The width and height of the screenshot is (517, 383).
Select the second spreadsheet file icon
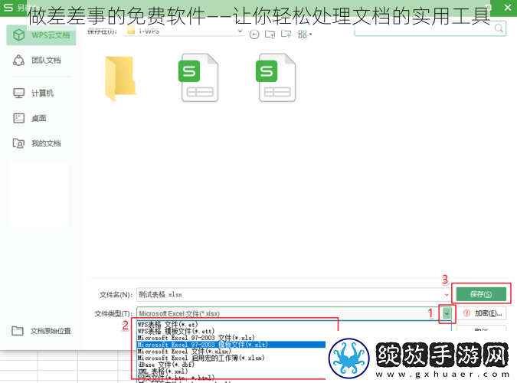click(276, 77)
